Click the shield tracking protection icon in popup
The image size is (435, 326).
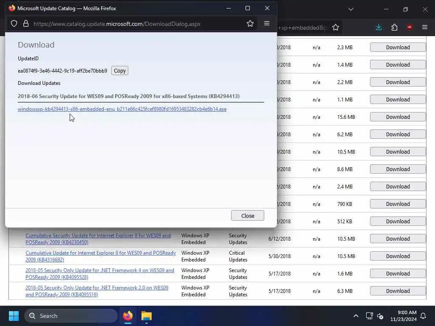pyautogui.click(x=14, y=24)
